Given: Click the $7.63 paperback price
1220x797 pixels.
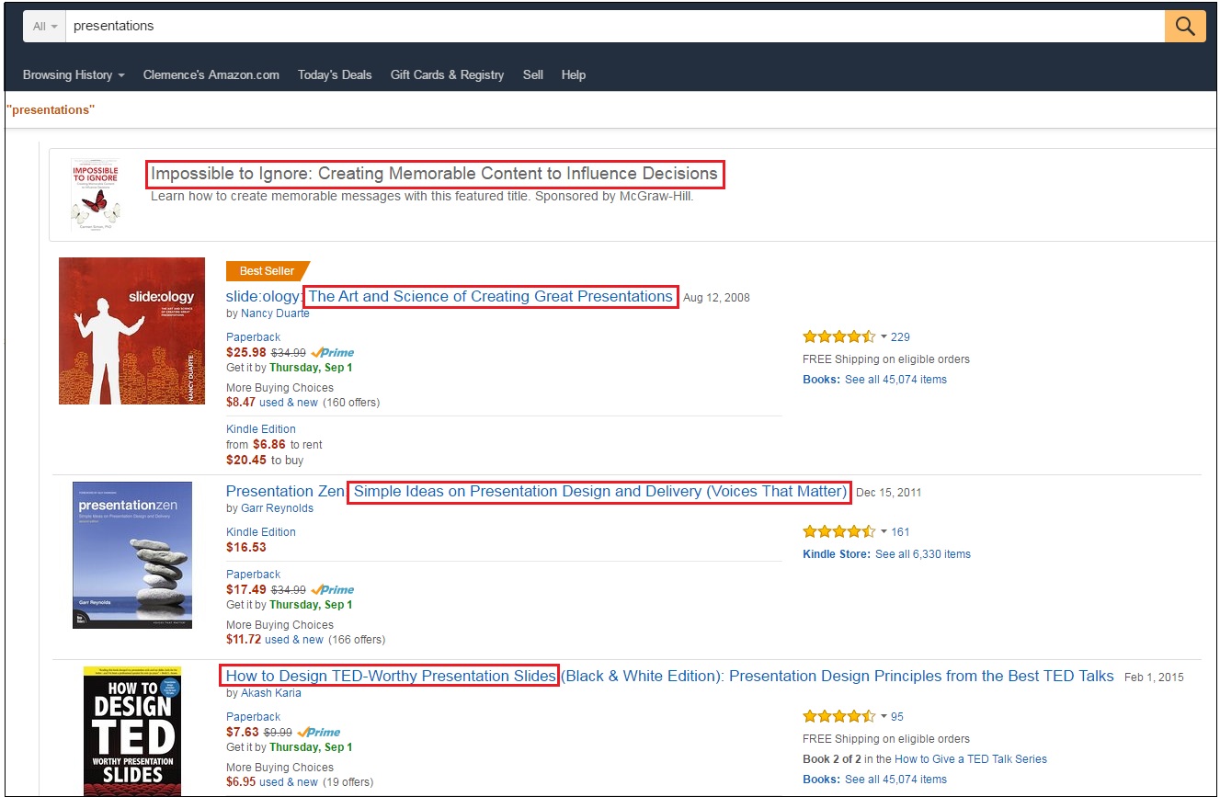Looking at the screenshot, I should [243, 732].
